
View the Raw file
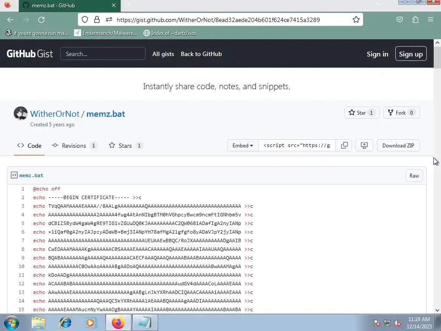(x=414, y=175)
